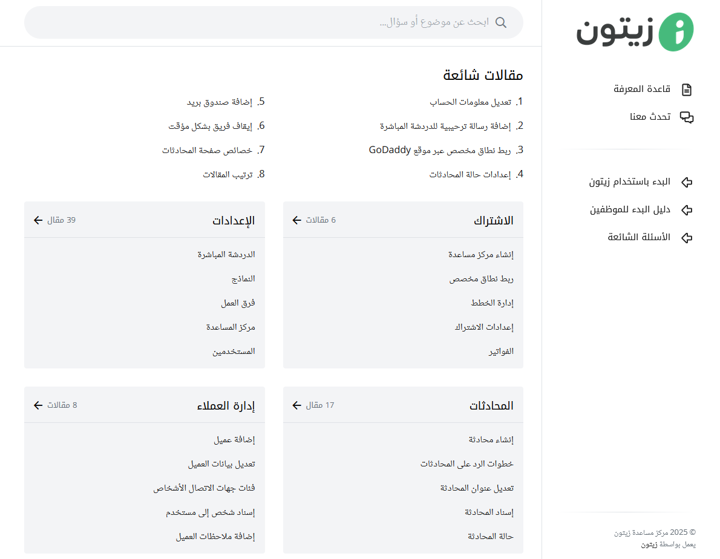This screenshot has height=559, width=720.
Task: Open الدردشة المباشرة in الإعدادات
Action: pyautogui.click(x=226, y=255)
